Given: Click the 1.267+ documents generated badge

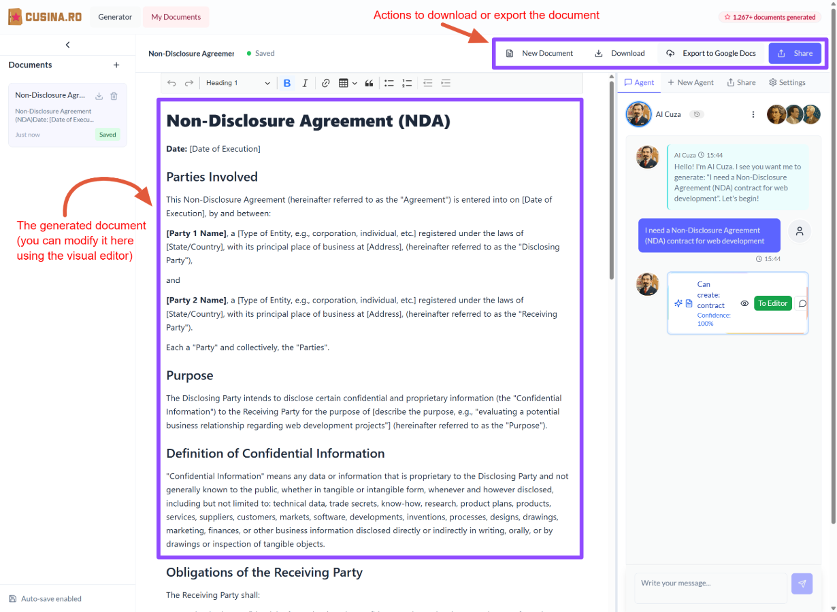Looking at the screenshot, I should (x=770, y=17).
